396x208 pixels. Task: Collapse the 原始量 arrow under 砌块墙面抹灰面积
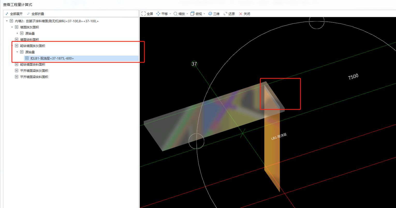[17, 52]
